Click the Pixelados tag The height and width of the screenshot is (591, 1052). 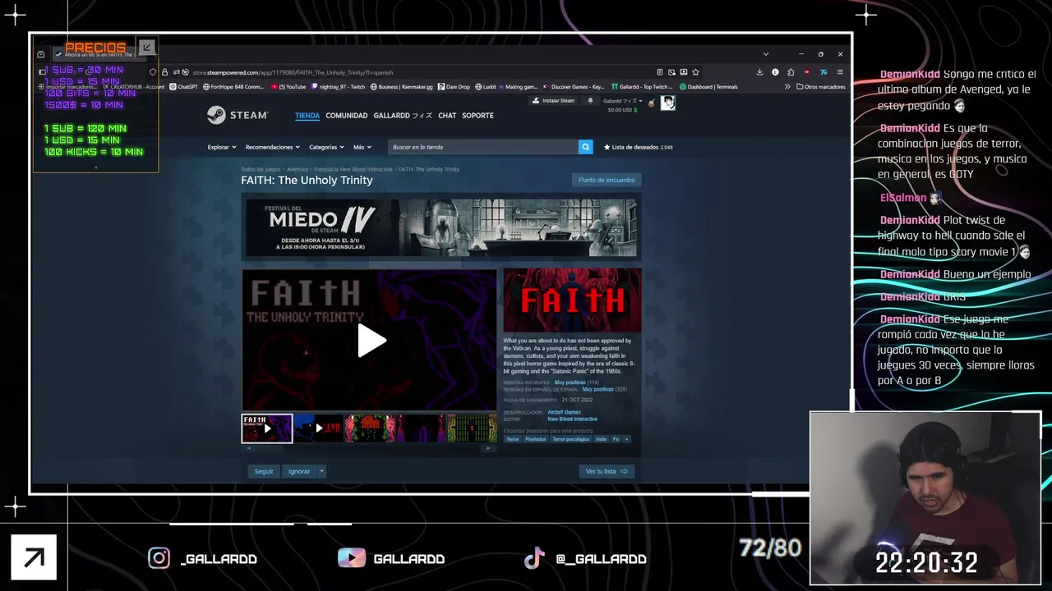pyautogui.click(x=536, y=439)
